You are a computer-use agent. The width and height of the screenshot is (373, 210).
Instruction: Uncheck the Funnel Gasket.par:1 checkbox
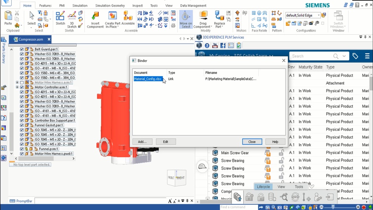coord(22,125)
